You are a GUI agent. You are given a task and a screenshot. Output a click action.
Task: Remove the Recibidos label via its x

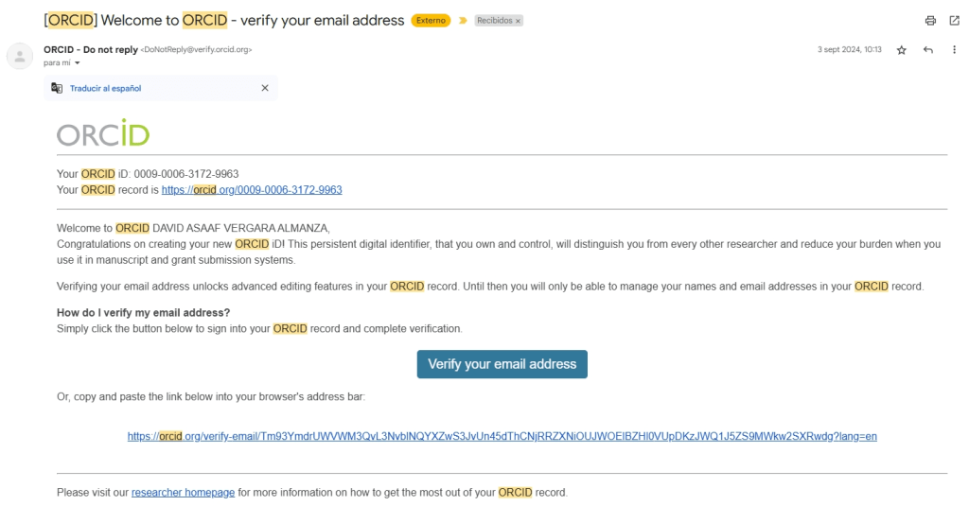pos(518,21)
